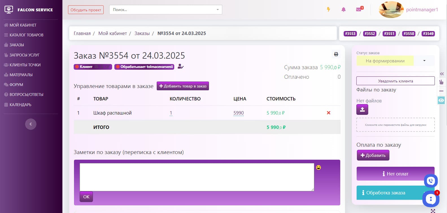This screenshot has width=447, height=213.
Task: Click Добавить товар в заказ button
Action: [x=183, y=86]
